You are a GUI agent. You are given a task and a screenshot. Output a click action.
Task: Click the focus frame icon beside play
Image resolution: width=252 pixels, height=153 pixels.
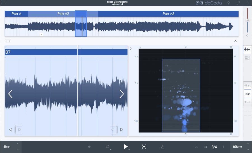click(x=144, y=147)
